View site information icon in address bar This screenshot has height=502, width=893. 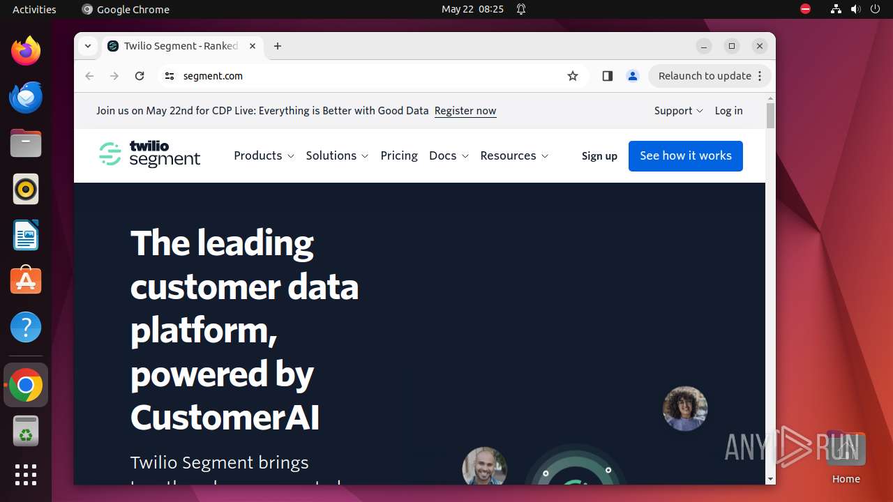pyautogui.click(x=170, y=76)
